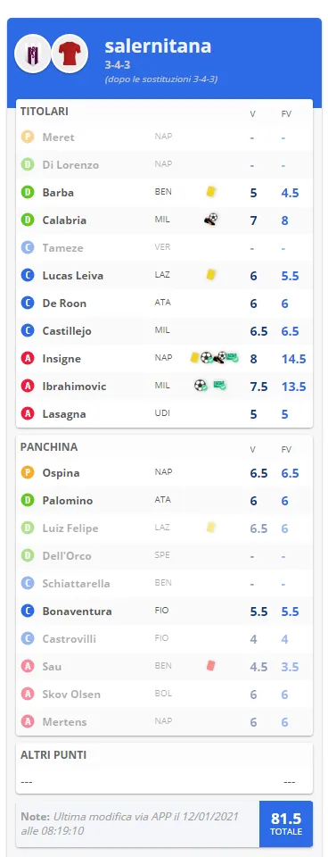This screenshot has height=857, width=328.
Task: Click the defender role badge beside Palomino
Action: 28,501
